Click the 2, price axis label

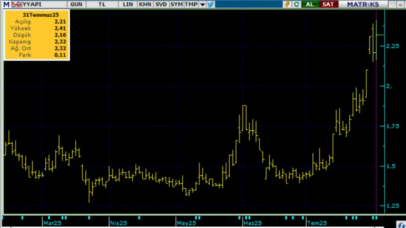[389, 86]
